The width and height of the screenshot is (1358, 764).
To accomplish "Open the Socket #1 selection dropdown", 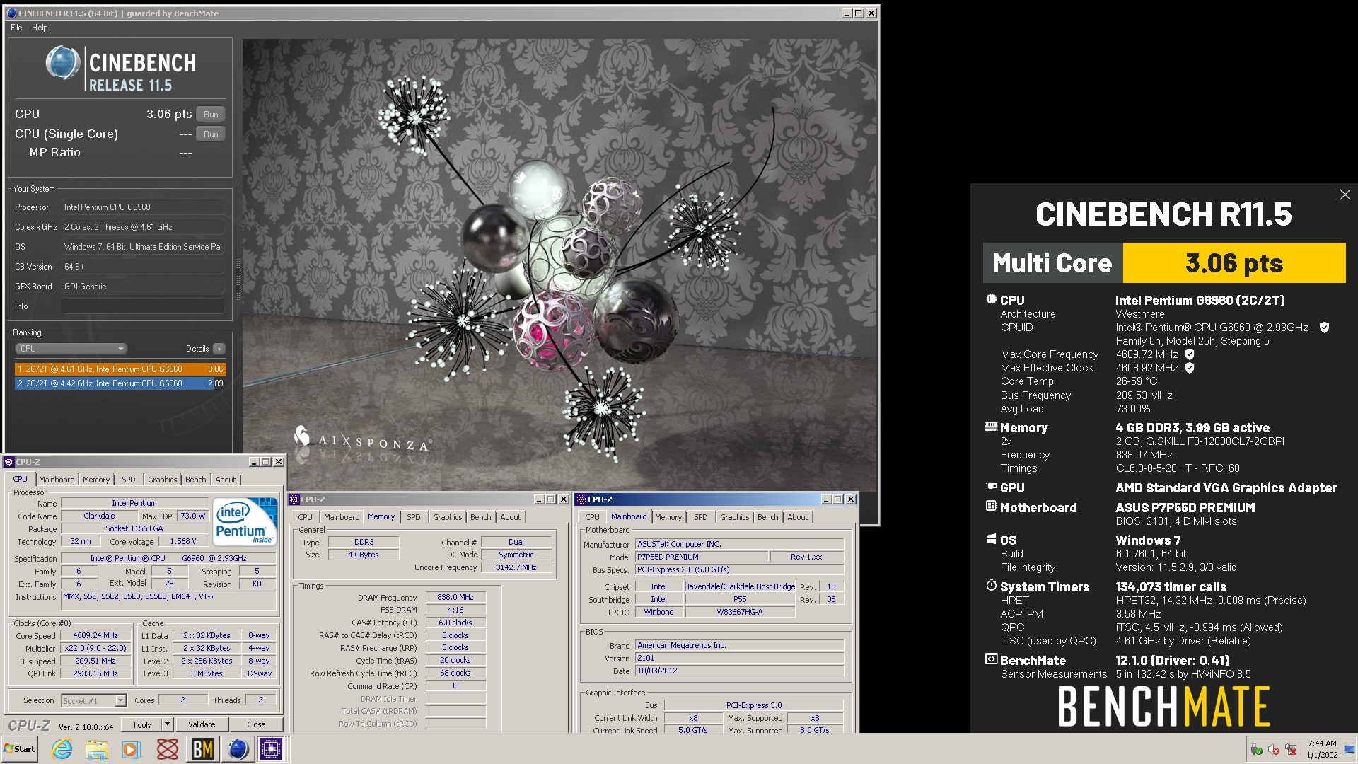I will tap(93, 700).
